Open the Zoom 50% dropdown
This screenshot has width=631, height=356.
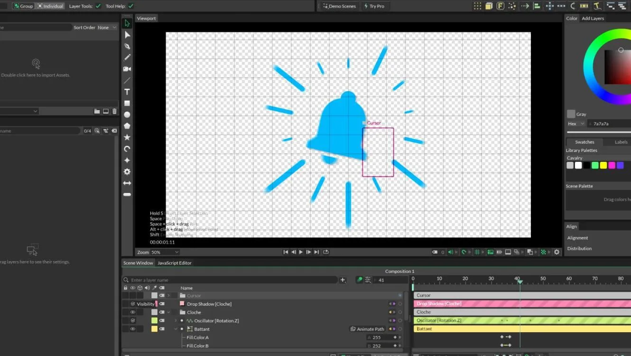tap(165, 252)
